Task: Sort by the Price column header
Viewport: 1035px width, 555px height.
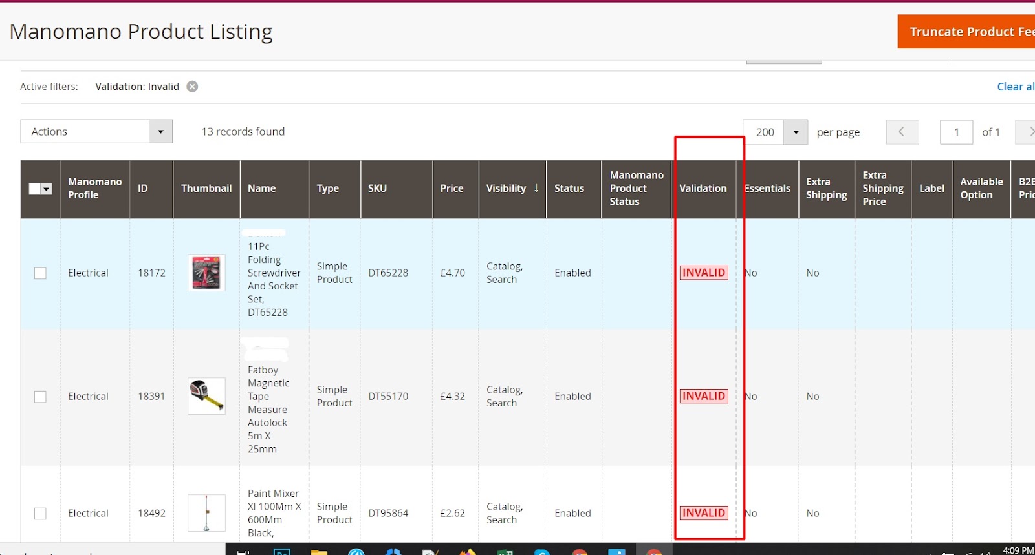Action: point(455,189)
